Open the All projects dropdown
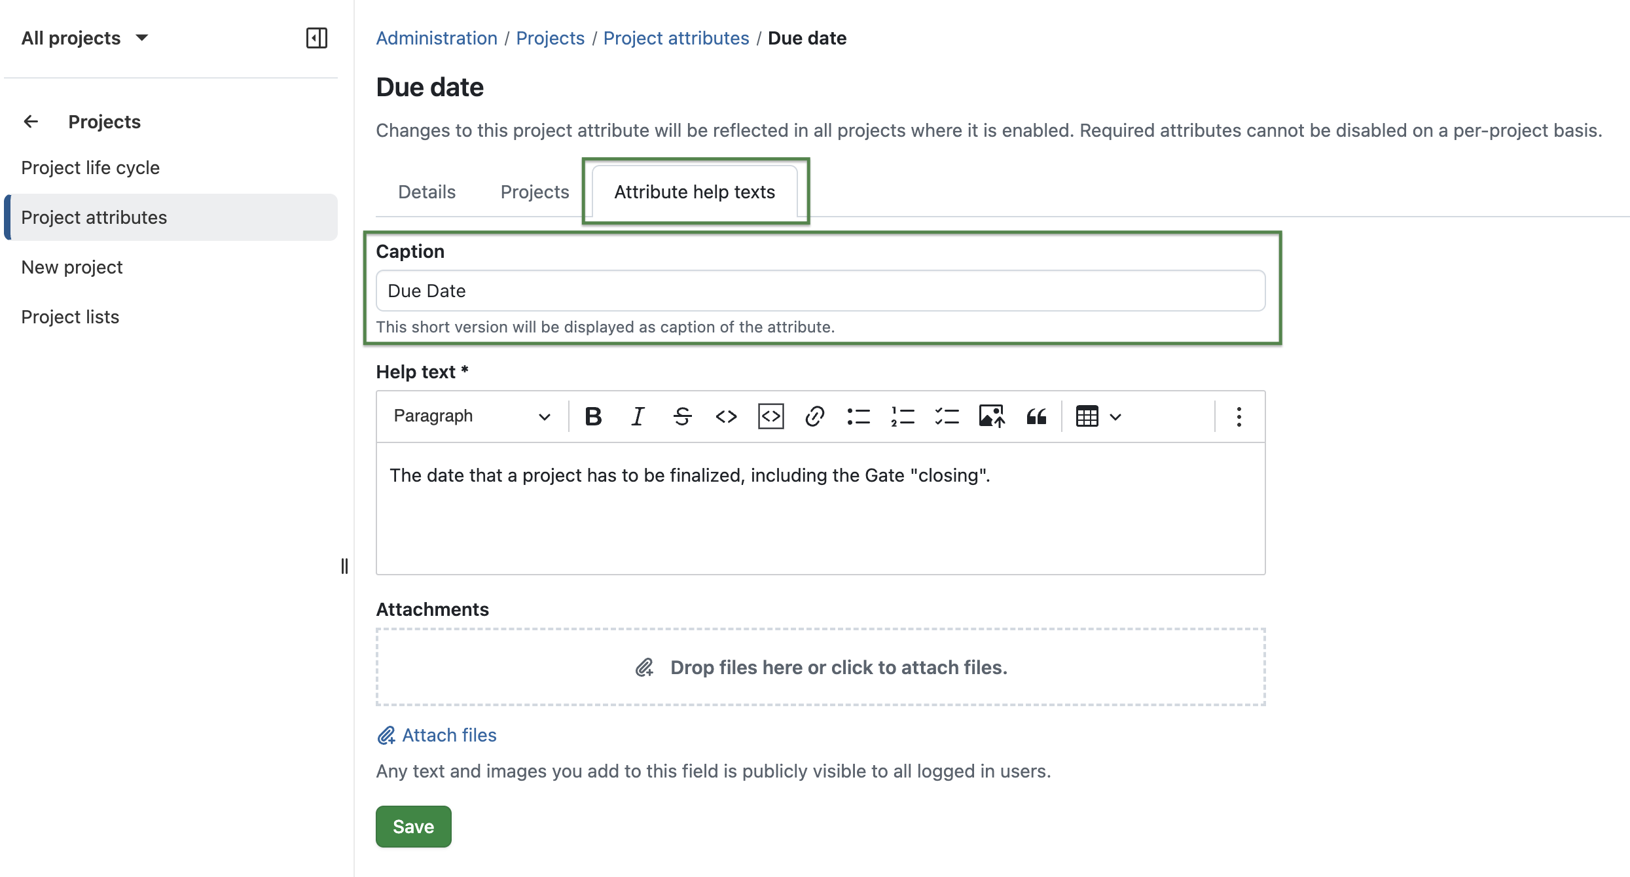The width and height of the screenshot is (1630, 877). point(84,38)
